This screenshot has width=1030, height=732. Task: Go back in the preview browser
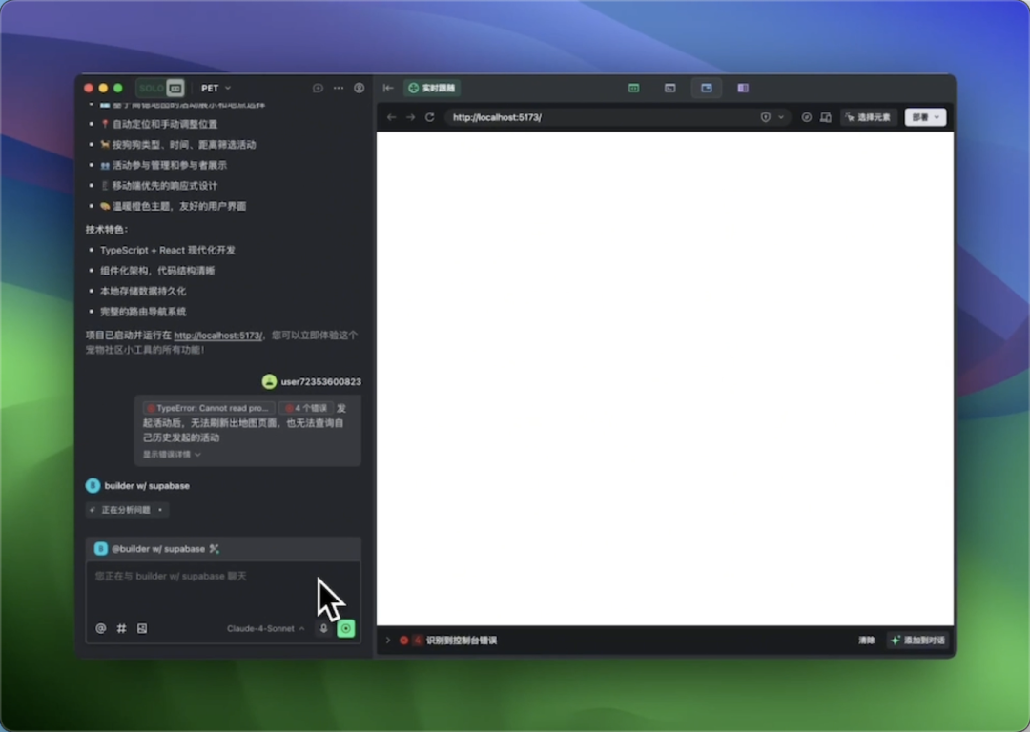point(391,117)
